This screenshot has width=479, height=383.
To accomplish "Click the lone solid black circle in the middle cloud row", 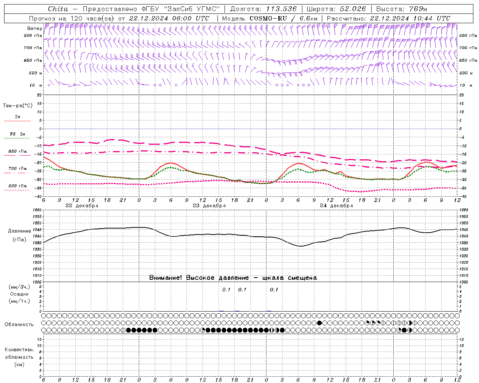I will click(319, 323).
